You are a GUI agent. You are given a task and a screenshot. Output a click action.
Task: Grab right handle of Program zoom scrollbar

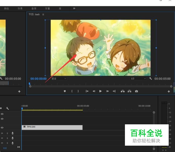point(171,86)
